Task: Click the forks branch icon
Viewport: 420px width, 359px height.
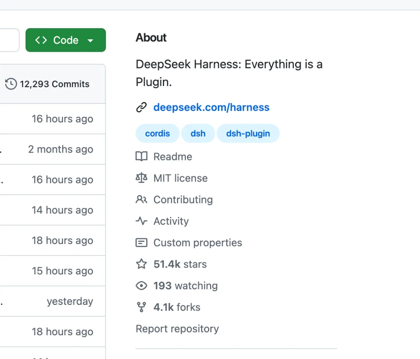Action: pos(142,307)
